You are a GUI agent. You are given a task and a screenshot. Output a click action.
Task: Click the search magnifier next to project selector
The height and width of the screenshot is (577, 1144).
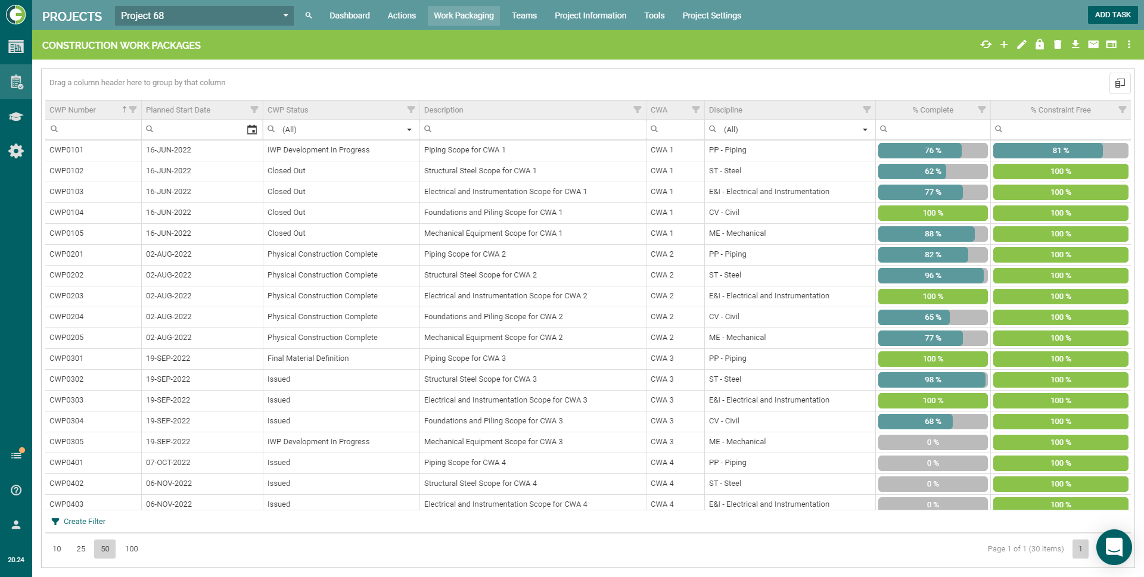[x=309, y=15]
